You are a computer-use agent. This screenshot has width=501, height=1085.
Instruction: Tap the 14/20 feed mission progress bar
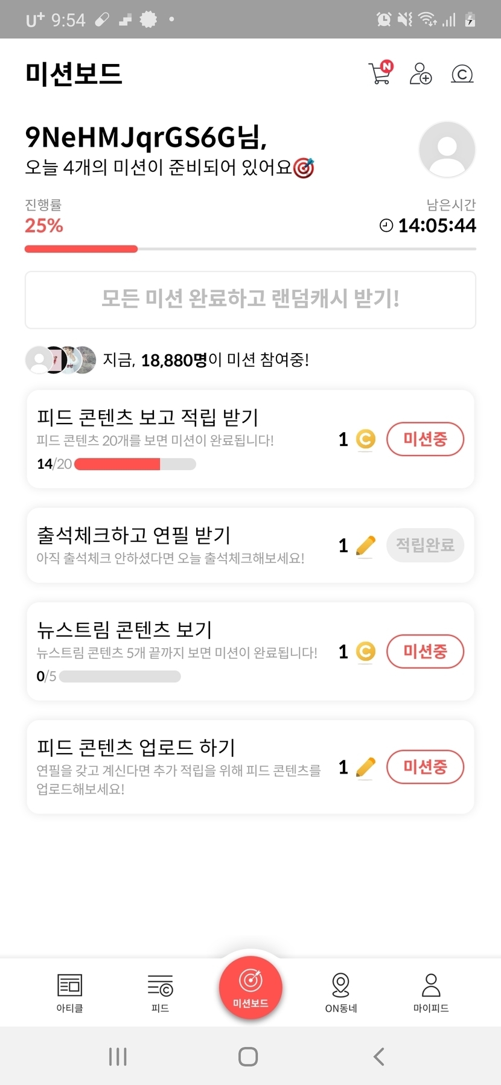pyautogui.click(x=135, y=464)
